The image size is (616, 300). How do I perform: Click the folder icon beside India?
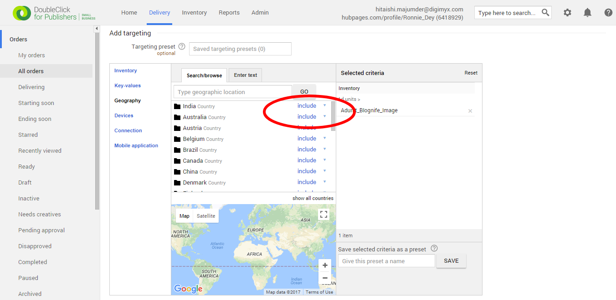click(x=177, y=105)
